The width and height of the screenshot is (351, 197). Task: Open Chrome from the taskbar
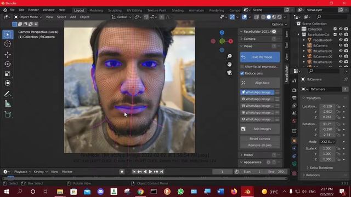point(140,192)
